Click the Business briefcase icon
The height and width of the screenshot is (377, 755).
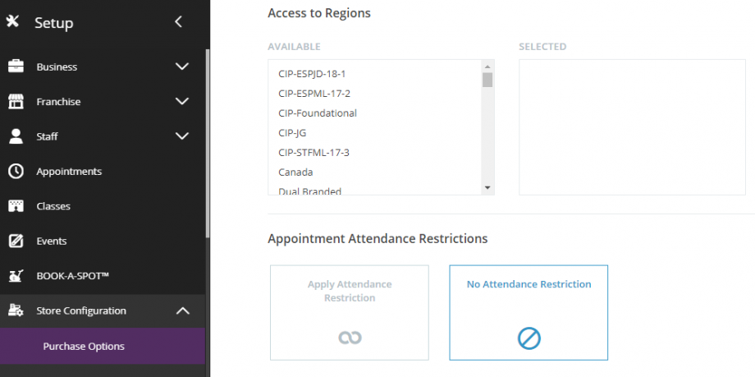click(16, 67)
